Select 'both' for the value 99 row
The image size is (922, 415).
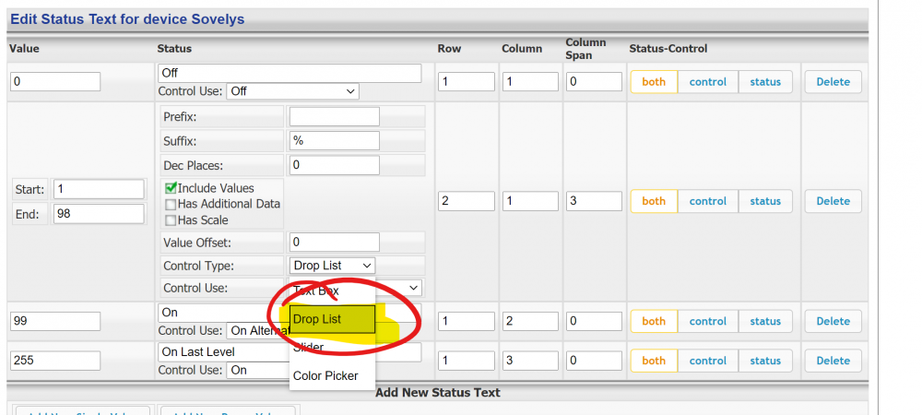click(654, 321)
